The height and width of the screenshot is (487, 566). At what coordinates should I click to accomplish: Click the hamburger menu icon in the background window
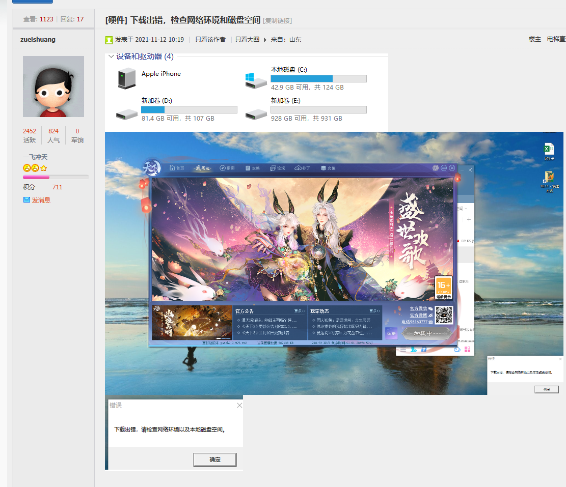coord(403,349)
